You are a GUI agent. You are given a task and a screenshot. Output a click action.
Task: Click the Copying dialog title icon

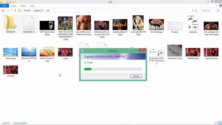82,50
